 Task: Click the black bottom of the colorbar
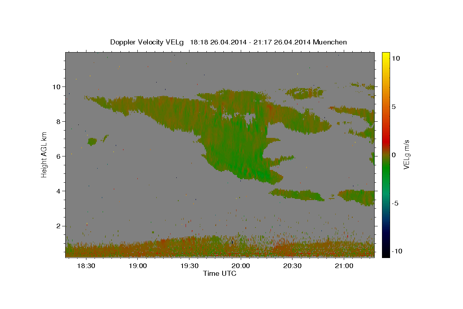385,253
